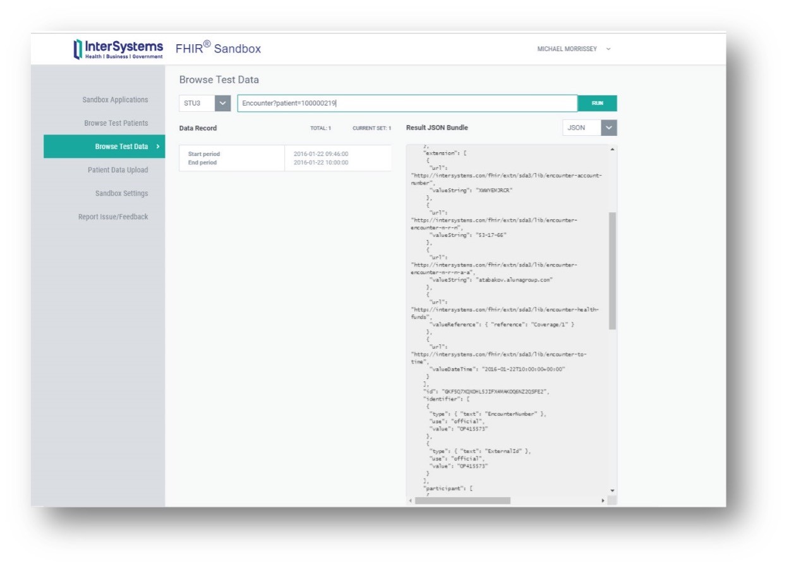
Task: Click the 53-17-66 valueString in JSON
Action: (x=493, y=235)
